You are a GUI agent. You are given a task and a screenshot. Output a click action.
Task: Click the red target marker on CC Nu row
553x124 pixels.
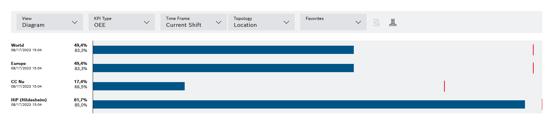[444, 86]
